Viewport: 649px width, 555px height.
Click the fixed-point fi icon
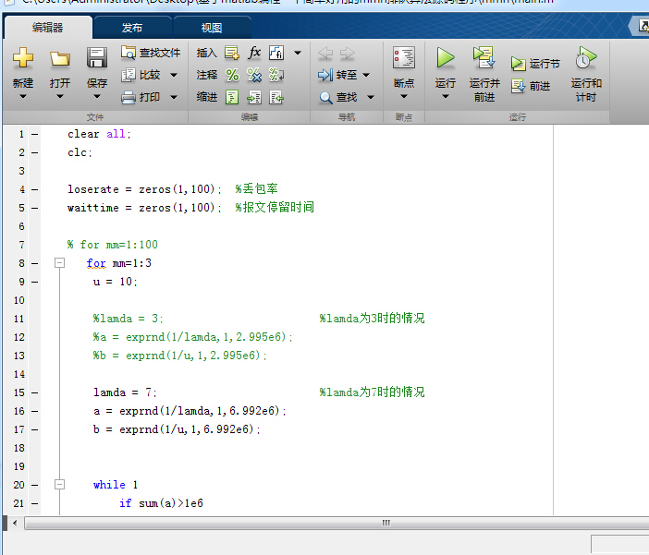point(276,53)
